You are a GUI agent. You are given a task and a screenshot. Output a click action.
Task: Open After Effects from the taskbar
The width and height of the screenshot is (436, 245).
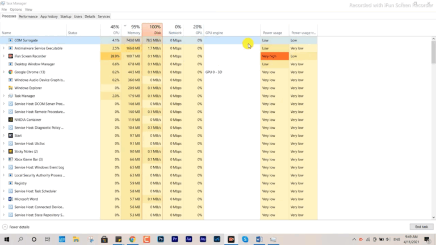point(189,239)
